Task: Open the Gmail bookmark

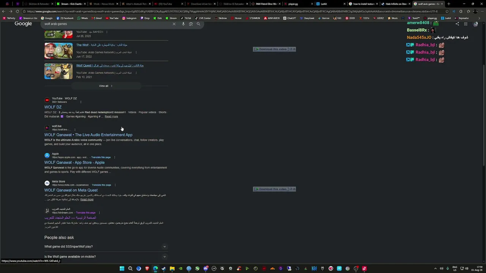Action: [x=97, y=18]
